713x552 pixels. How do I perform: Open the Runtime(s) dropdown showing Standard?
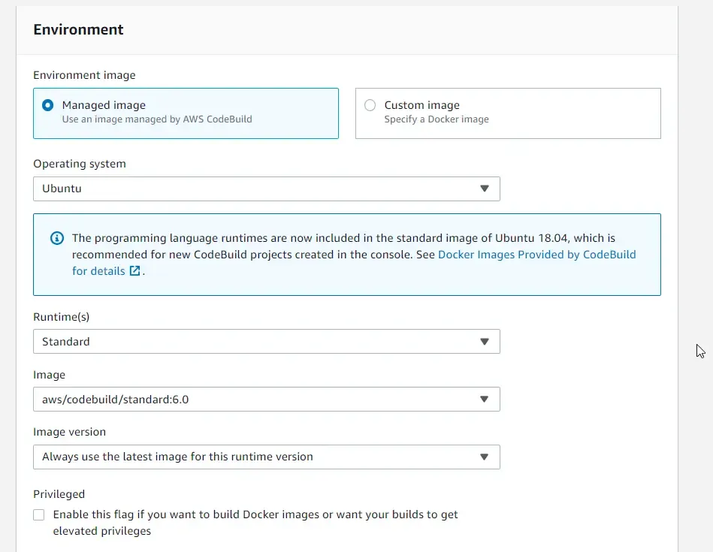267,341
